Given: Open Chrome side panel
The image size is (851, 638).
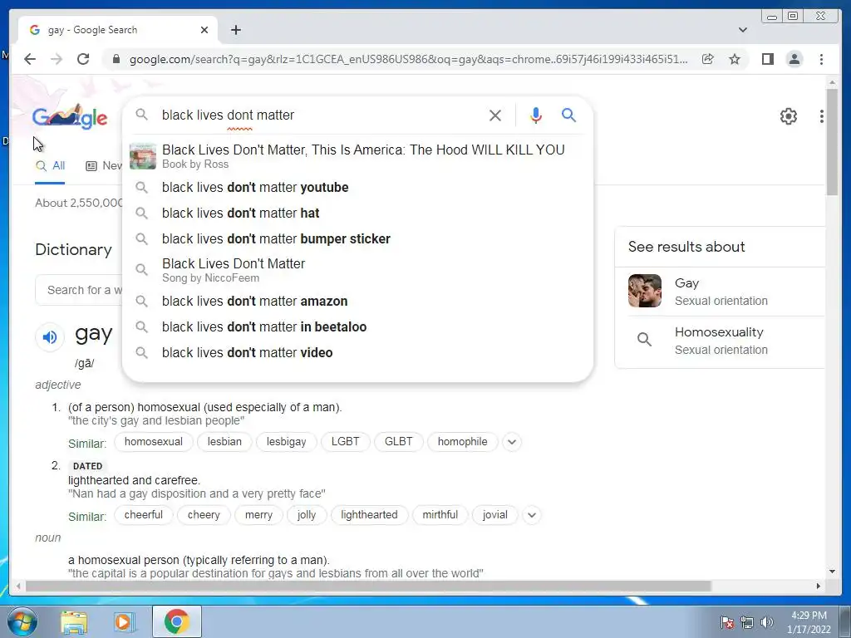Looking at the screenshot, I should tap(767, 59).
